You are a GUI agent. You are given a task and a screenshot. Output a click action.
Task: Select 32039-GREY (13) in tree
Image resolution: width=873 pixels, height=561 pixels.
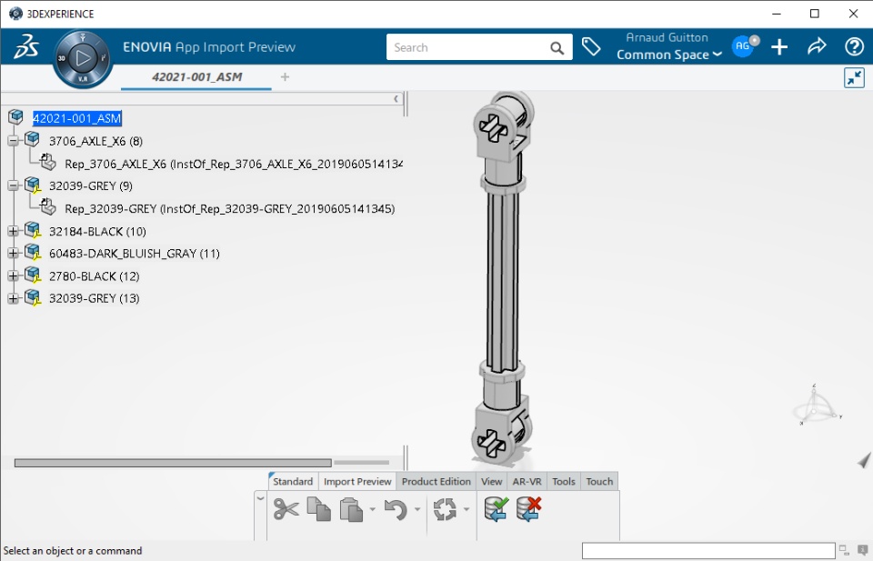pyautogui.click(x=94, y=298)
